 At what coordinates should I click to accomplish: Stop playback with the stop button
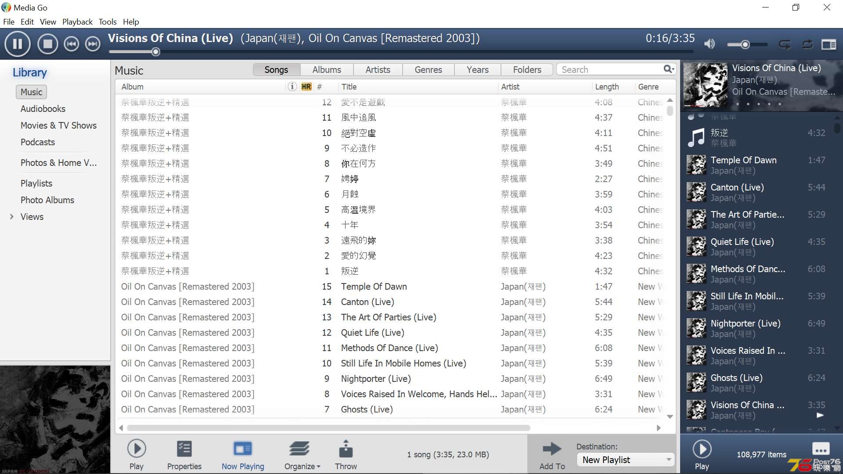point(47,44)
